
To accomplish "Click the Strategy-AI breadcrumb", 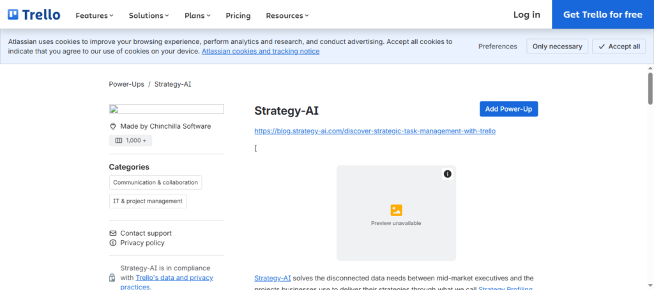I will pos(172,84).
